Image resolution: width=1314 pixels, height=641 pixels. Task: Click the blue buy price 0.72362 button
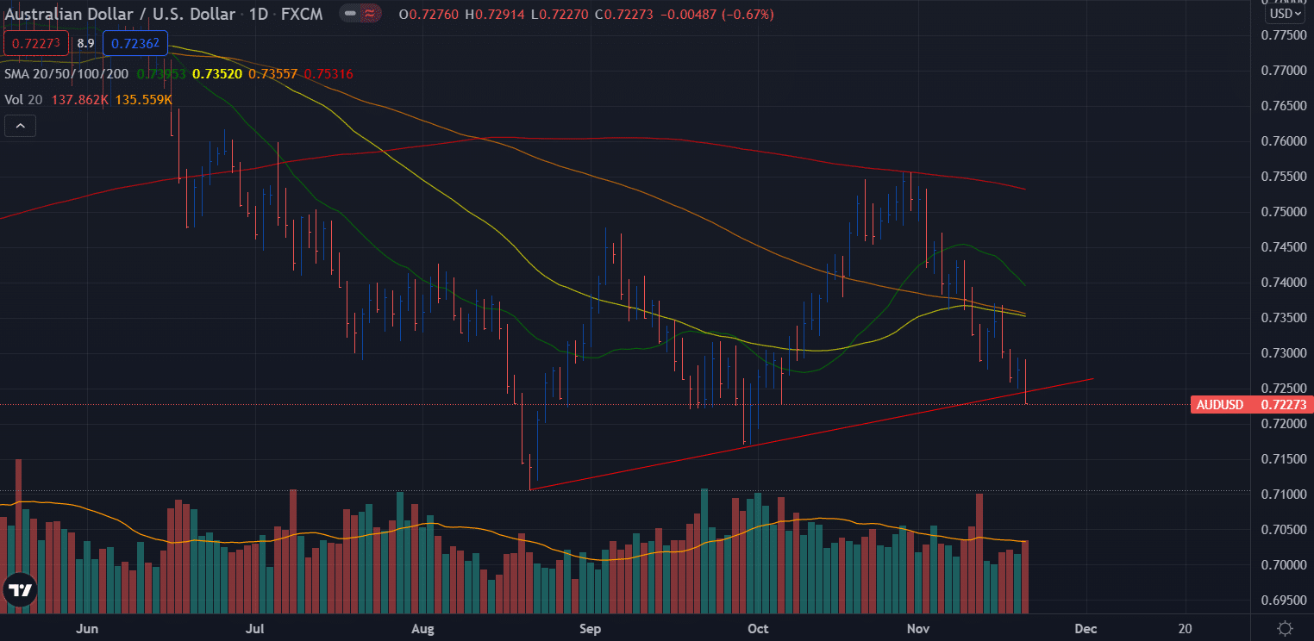[x=135, y=43]
